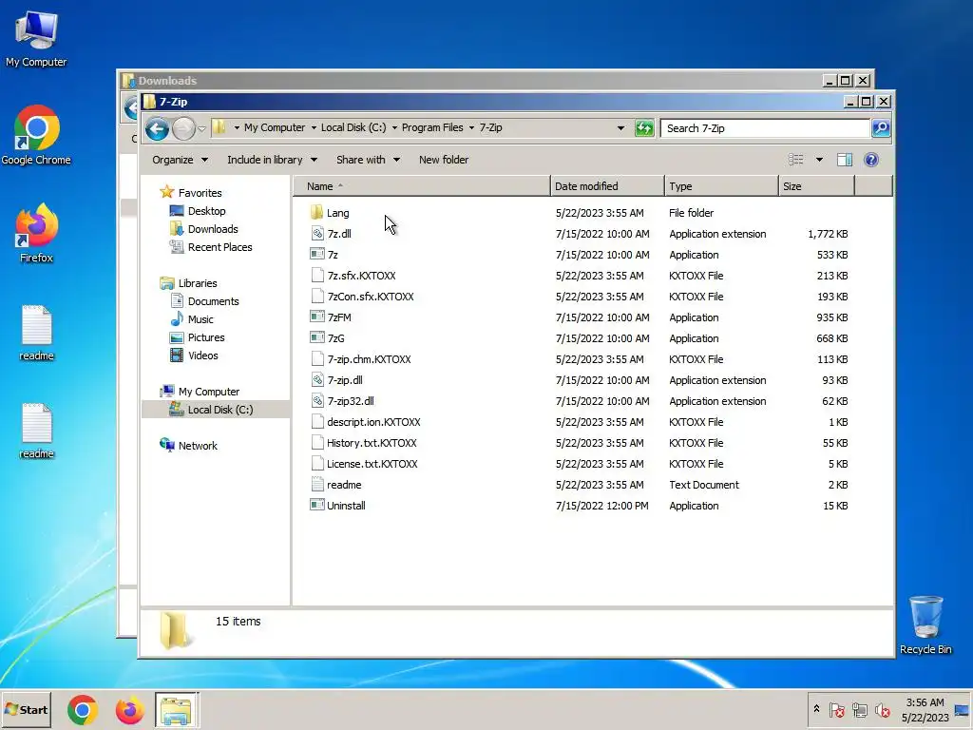The width and height of the screenshot is (973, 730).
Task: Select the 7-zip.dll file icon
Action: coord(317,380)
